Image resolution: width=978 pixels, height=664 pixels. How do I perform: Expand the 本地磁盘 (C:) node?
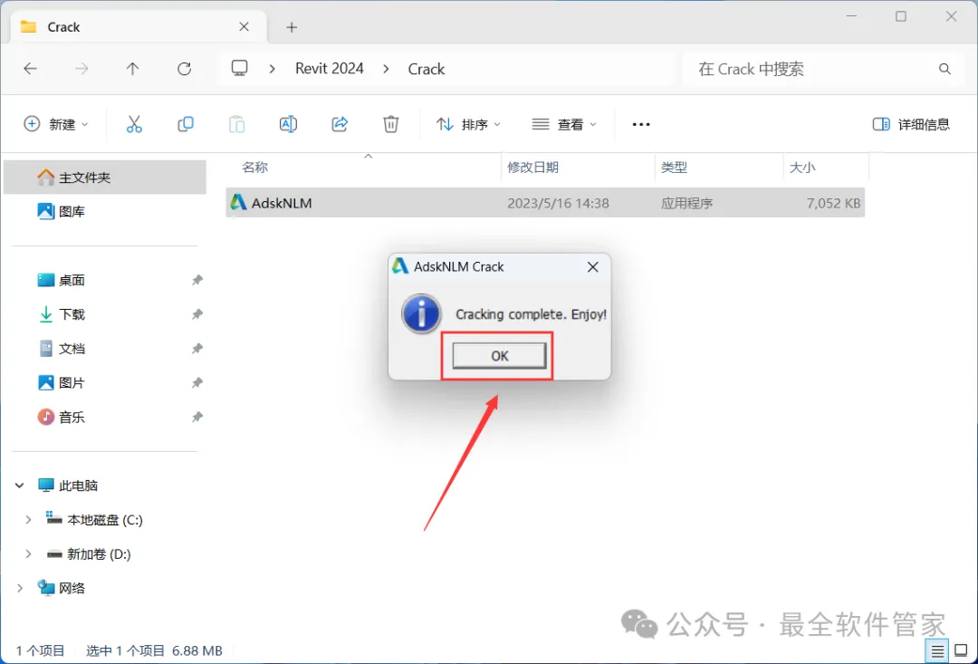click(x=28, y=520)
